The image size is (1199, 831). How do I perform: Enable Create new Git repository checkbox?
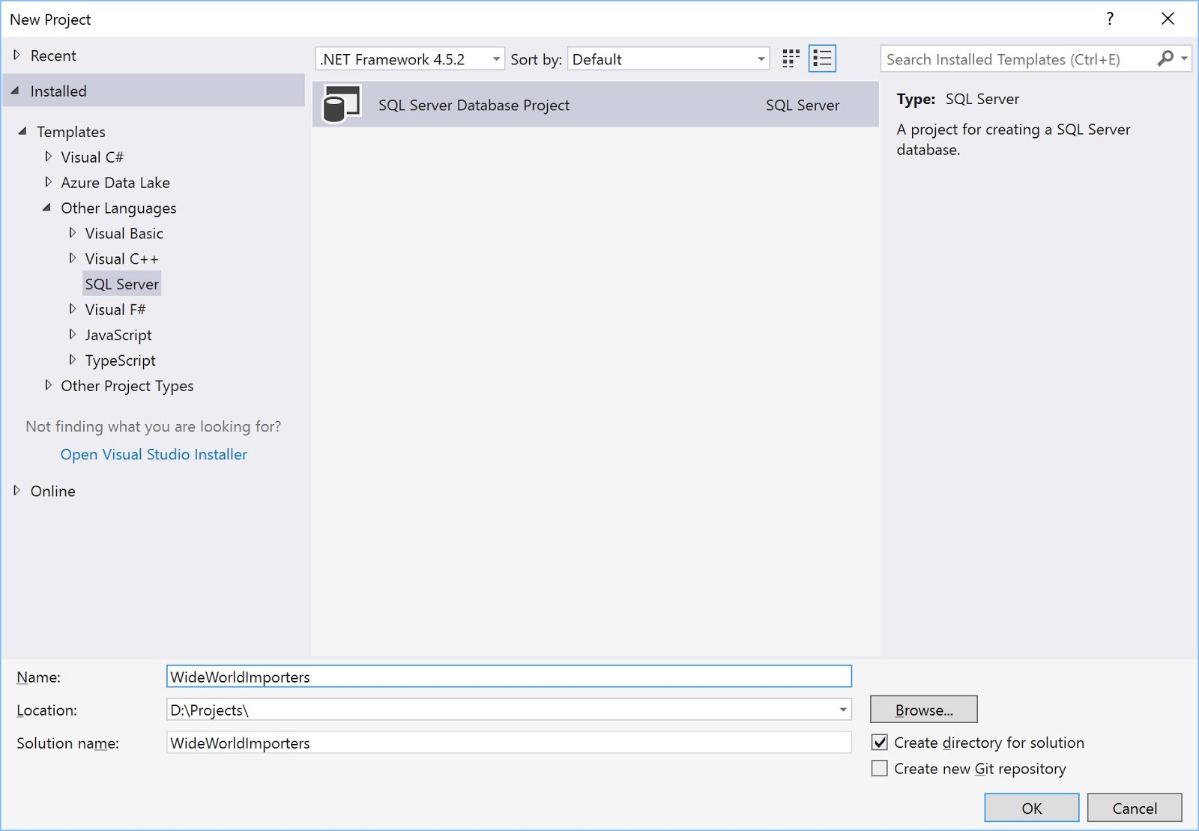click(x=880, y=768)
